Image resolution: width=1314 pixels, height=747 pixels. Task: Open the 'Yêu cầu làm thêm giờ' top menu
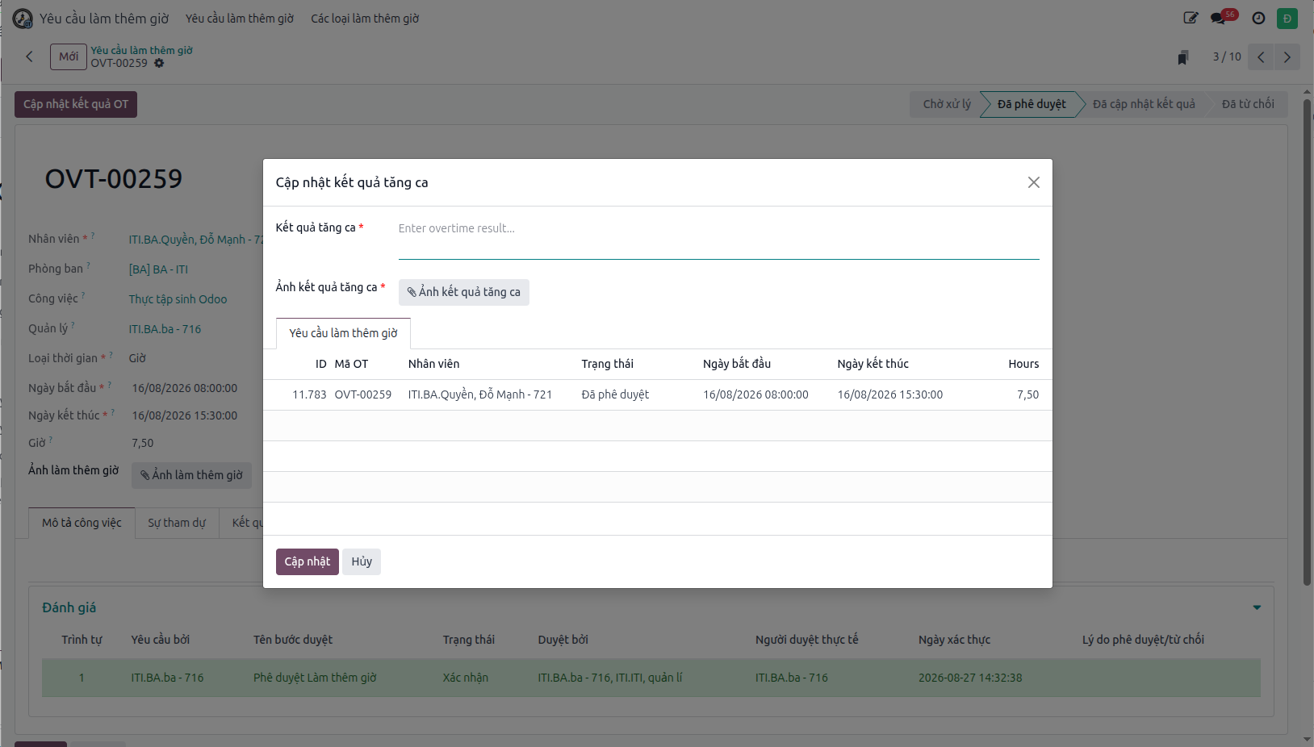point(240,19)
